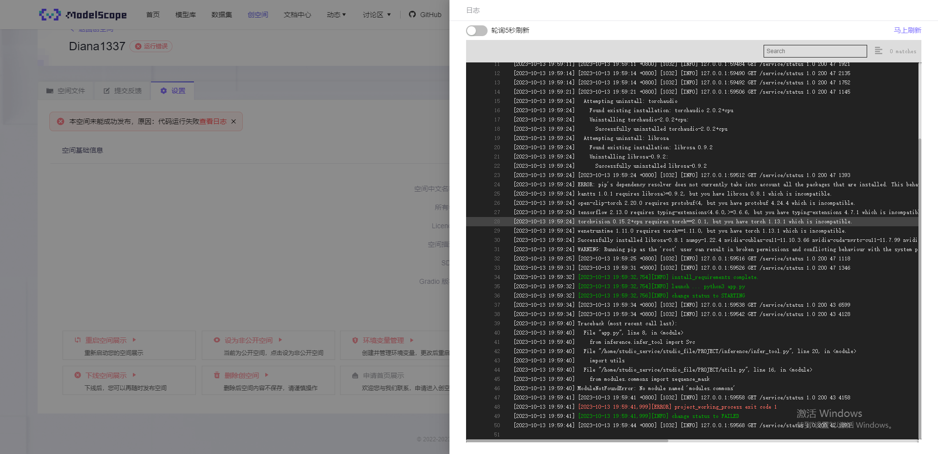938x454 pixels.
Task: Click the Diana1337 space title
Action: tap(97, 46)
